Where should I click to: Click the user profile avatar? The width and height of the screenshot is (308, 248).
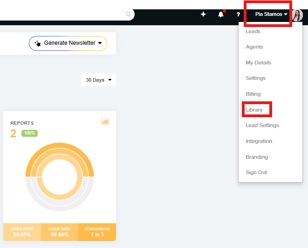(x=297, y=15)
